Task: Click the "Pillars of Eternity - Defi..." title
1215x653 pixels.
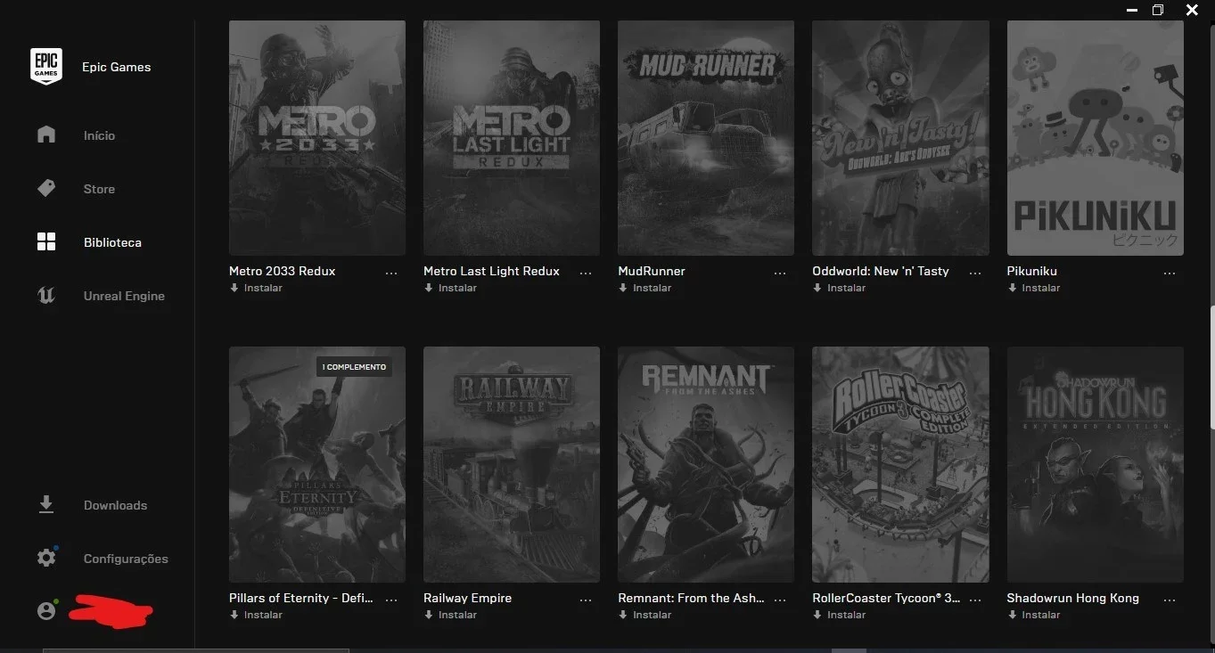Action: pyautogui.click(x=301, y=598)
